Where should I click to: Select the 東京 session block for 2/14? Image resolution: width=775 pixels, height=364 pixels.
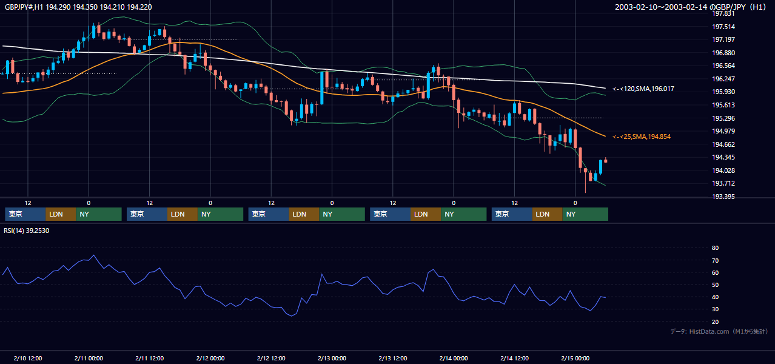point(512,214)
